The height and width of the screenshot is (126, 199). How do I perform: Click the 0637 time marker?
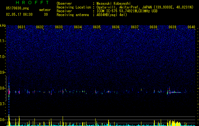point(135,27)
